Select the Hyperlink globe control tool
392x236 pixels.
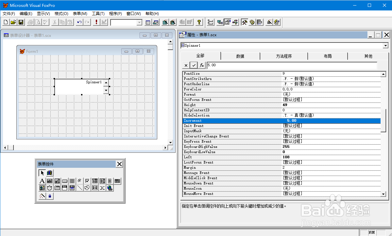point(110,188)
